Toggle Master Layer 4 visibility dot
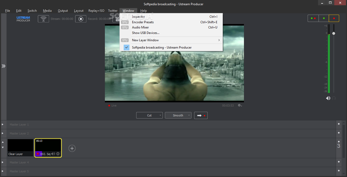This screenshot has width=347, height=177. coord(339,162)
